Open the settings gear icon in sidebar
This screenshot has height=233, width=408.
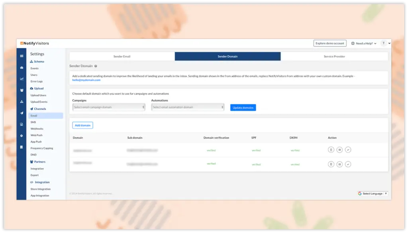(x=22, y=136)
